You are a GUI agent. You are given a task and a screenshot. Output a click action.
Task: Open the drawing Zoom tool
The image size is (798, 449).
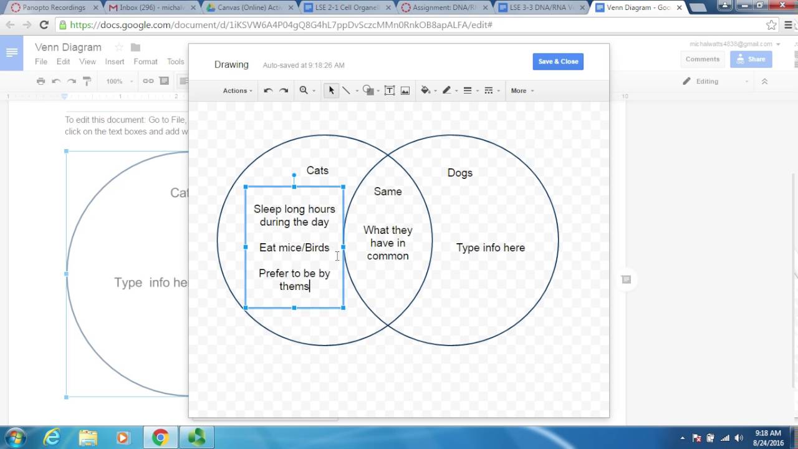tap(304, 90)
